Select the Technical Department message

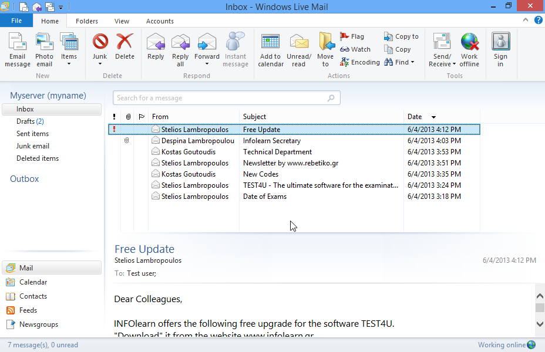(x=294, y=152)
